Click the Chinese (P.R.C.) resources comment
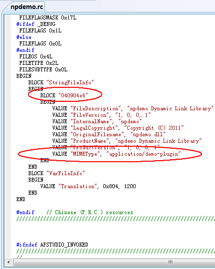 tap(89, 213)
